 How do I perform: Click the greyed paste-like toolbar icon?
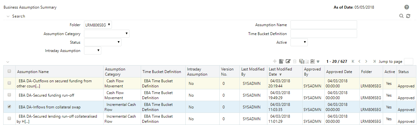click(307, 62)
